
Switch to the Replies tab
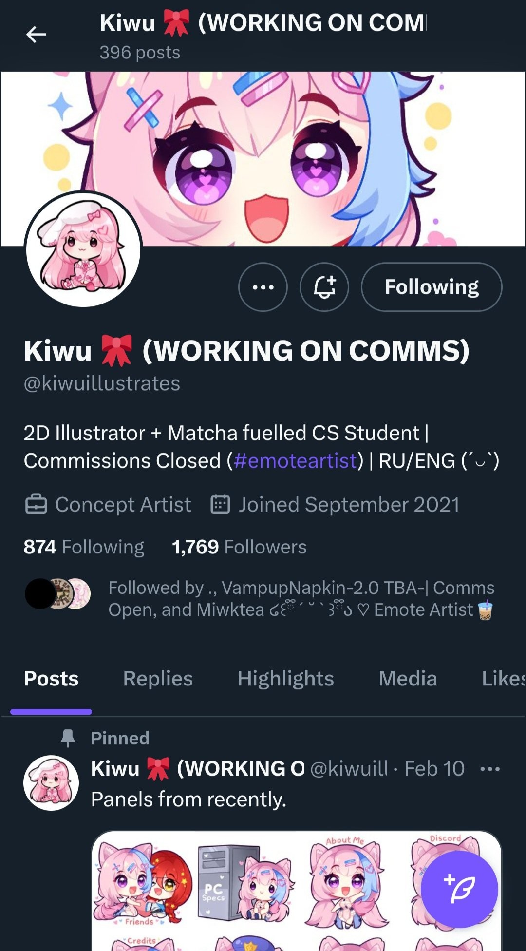(x=158, y=679)
